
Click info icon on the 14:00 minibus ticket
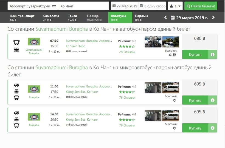(213, 128)
